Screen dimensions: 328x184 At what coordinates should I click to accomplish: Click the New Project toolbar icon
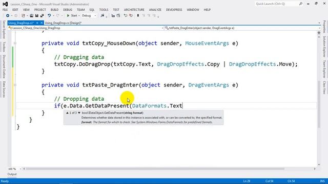point(23,16)
